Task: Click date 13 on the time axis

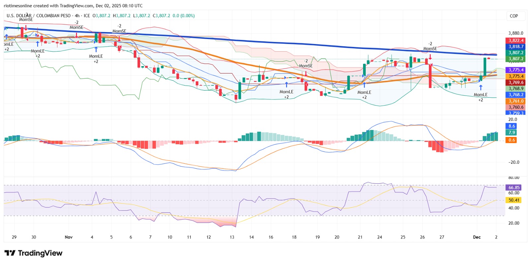Action: tap(232, 237)
